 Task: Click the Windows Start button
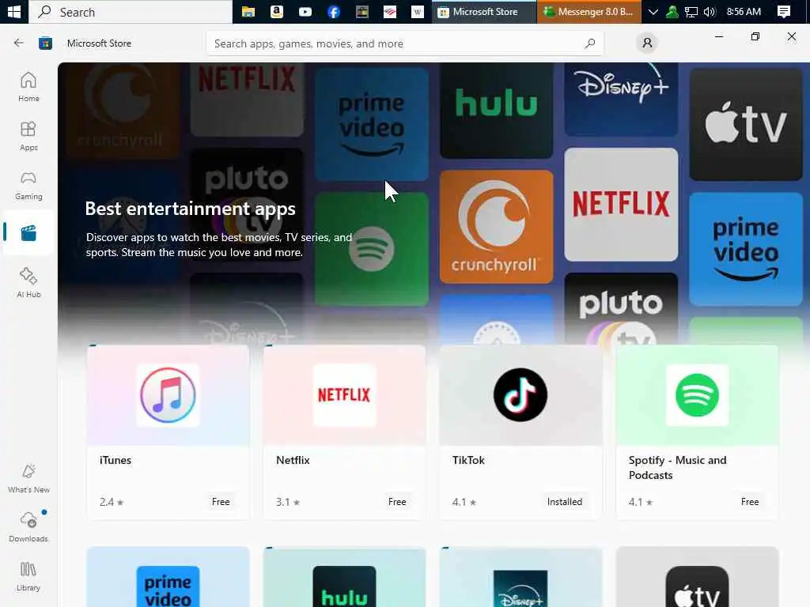pos(14,11)
